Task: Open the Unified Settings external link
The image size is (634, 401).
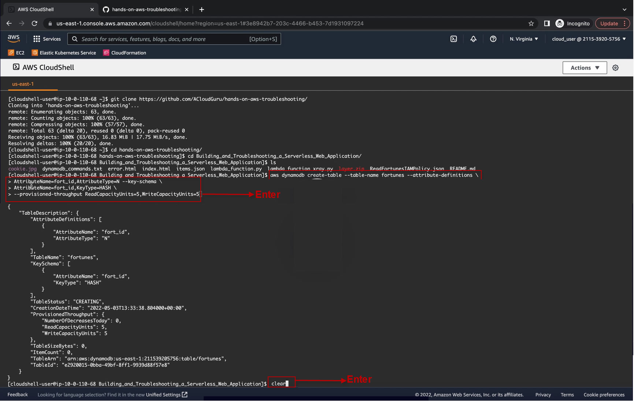Action: pos(167,395)
